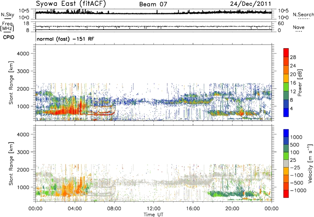The image size is (314, 217).
Task: Click the '18' frequency axis tick
Action: click(26, 24)
